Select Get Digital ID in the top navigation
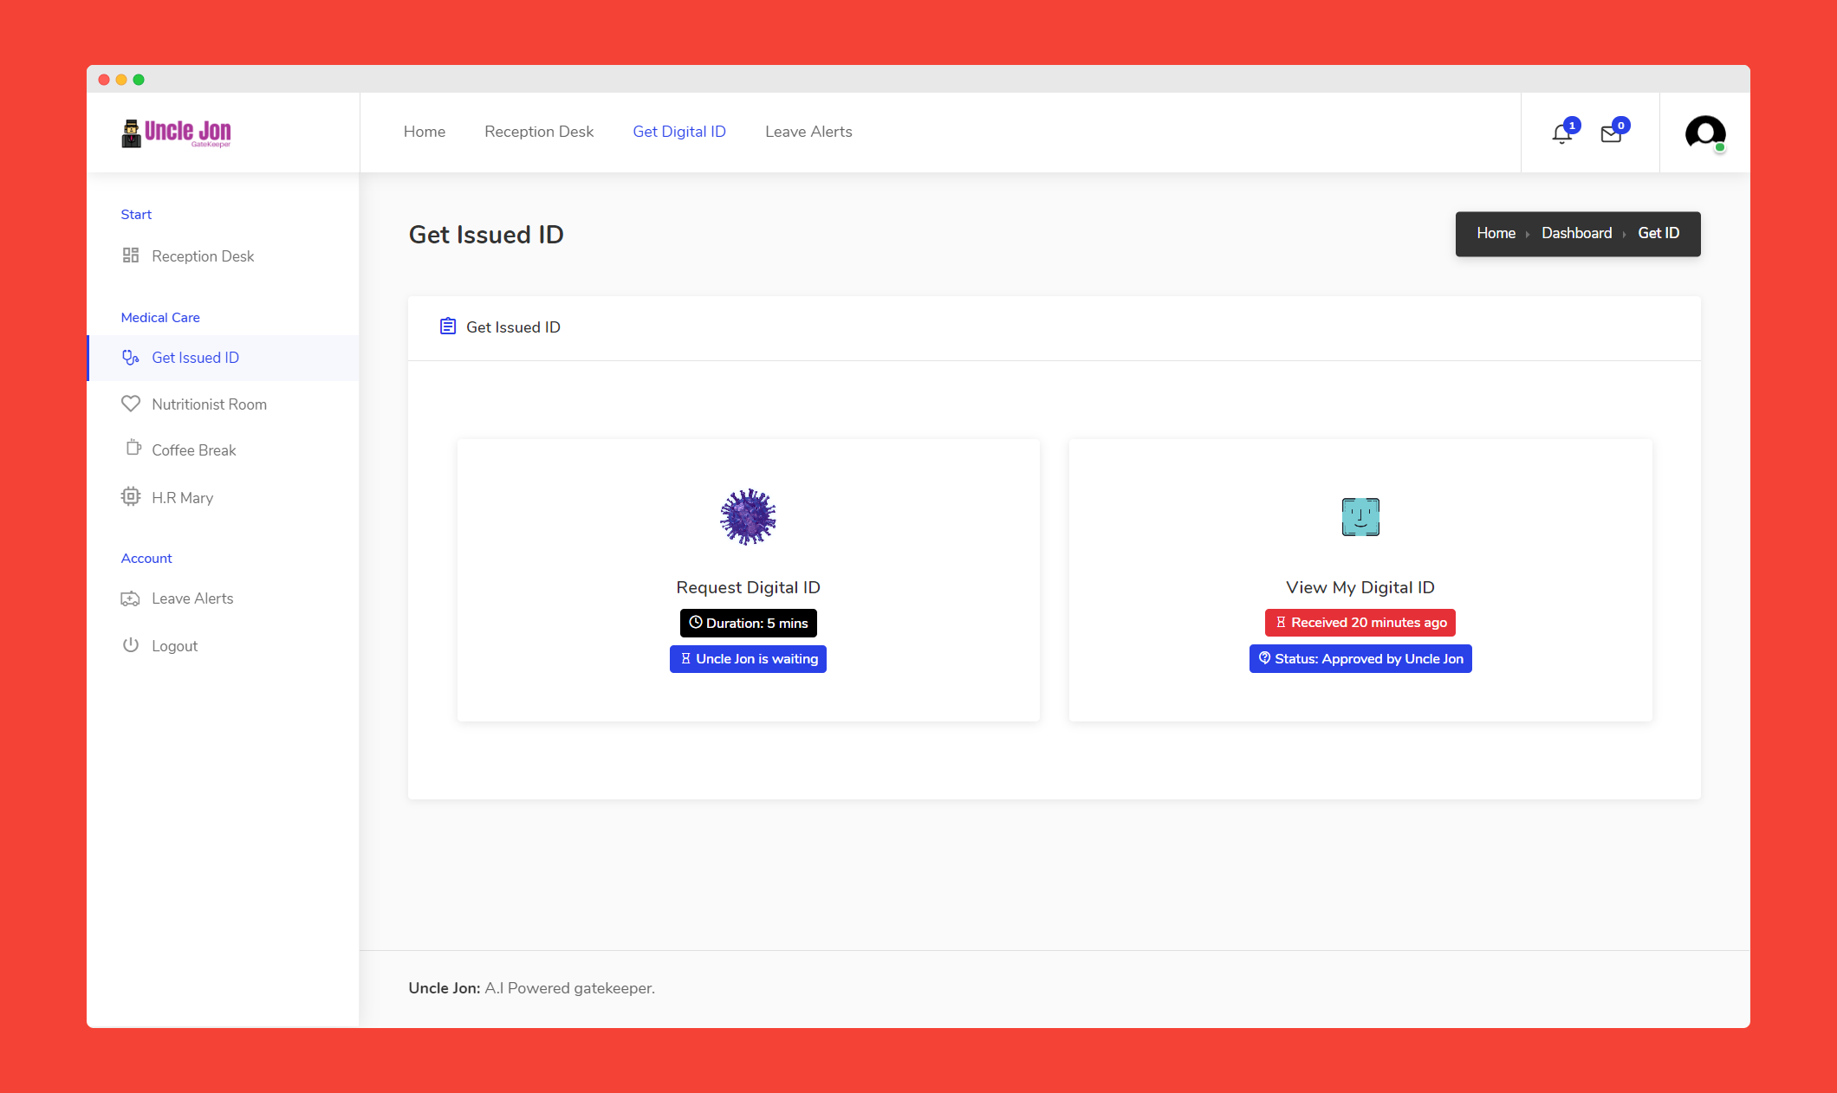 point(679,132)
